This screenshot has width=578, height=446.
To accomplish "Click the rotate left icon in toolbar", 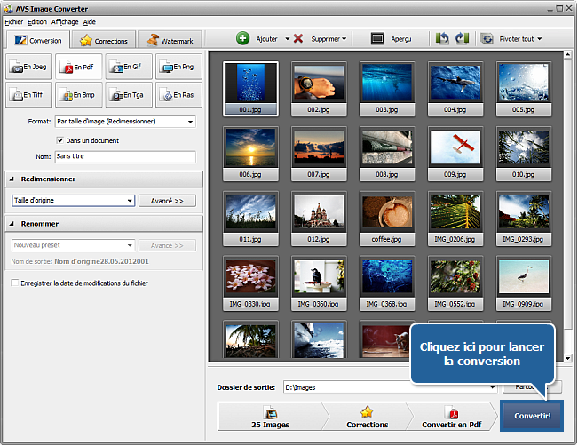I will (x=443, y=39).
